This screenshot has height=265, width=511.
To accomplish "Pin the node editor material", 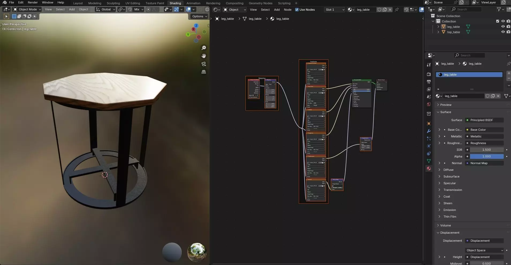I will tap(397, 10).
